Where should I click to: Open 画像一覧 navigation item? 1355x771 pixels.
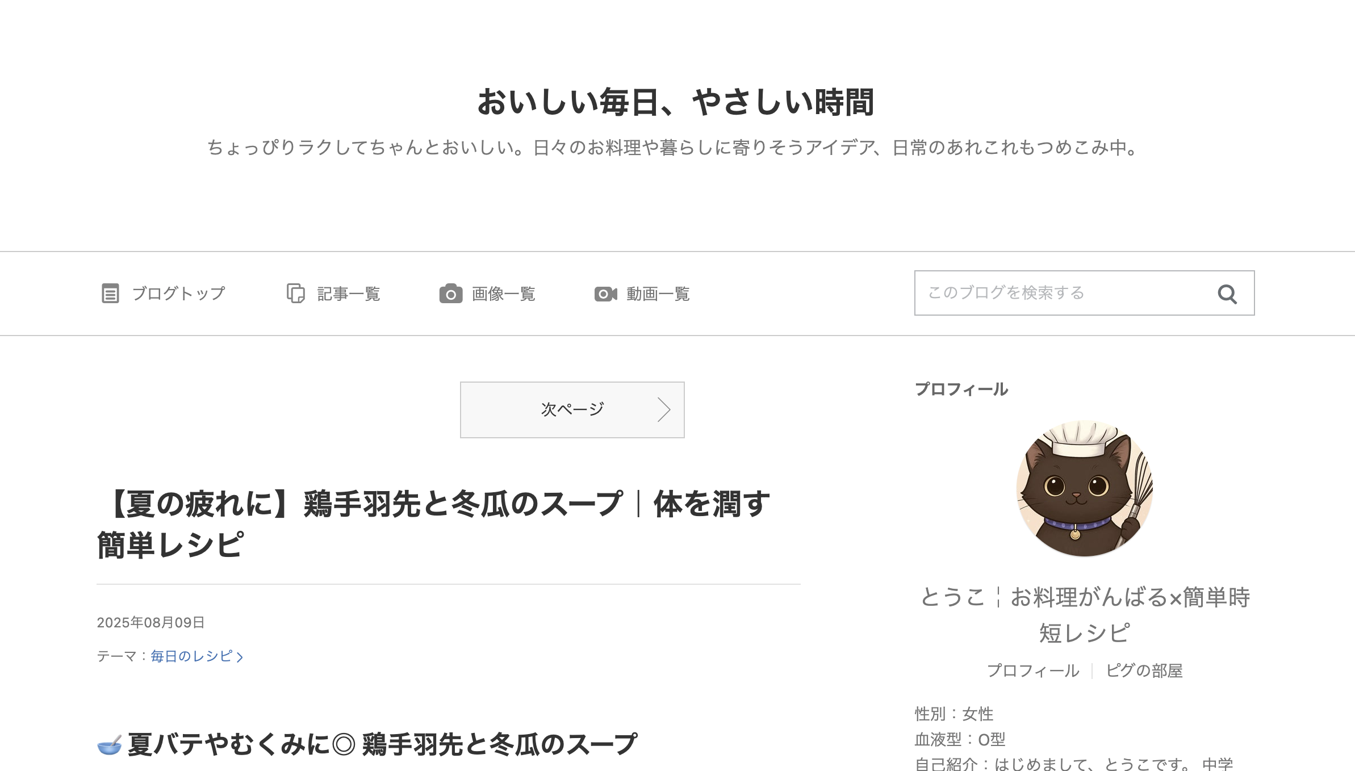487,294
